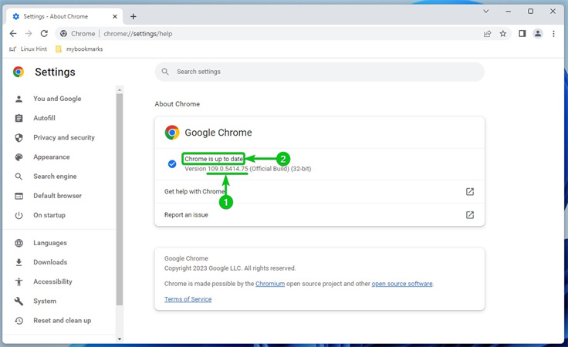The image size is (568, 347).
Task: Bookmark this page with the star icon
Action: pos(503,34)
